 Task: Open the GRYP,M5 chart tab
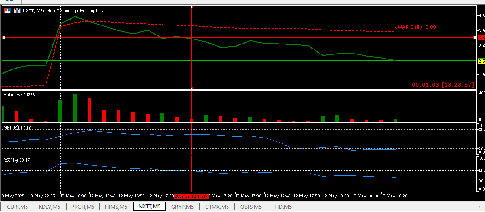click(x=182, y=207)
